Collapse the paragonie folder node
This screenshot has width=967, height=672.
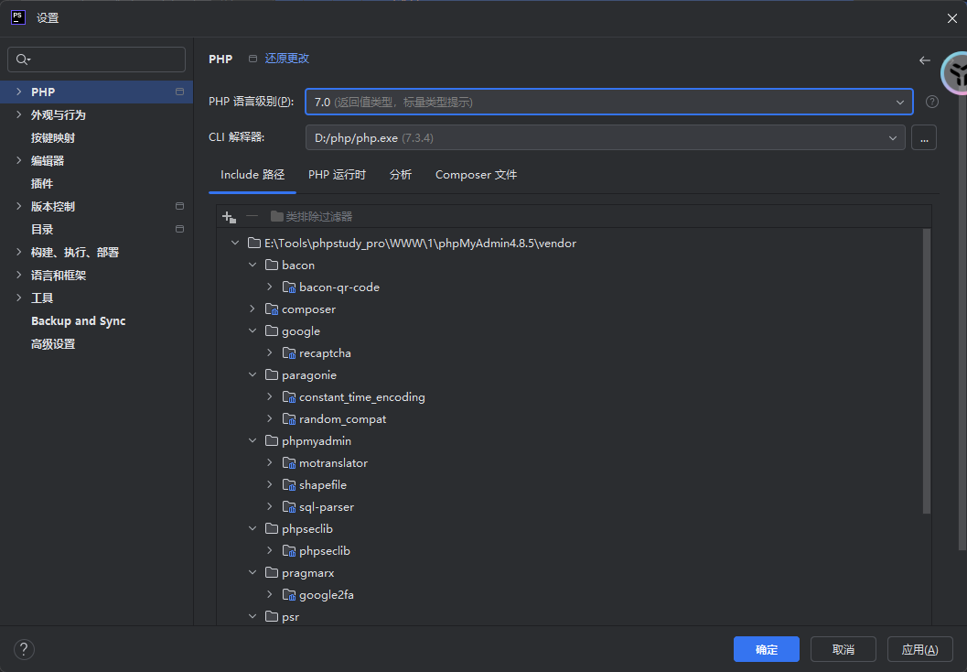(x=252, y=374)
